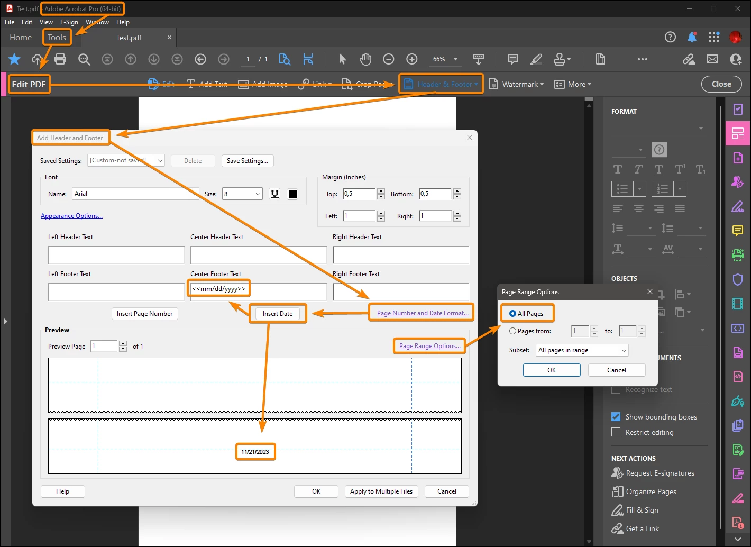Click the add comment speech bubble icon
This screenshot has width=751, height=547.
512,59
